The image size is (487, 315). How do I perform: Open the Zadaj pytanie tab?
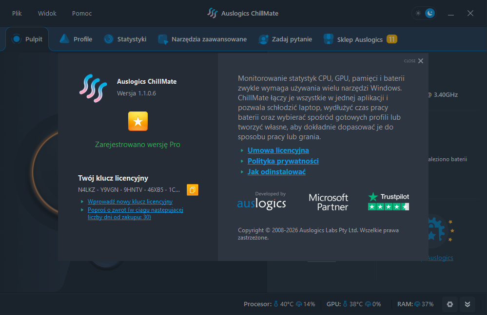point(285,39)
